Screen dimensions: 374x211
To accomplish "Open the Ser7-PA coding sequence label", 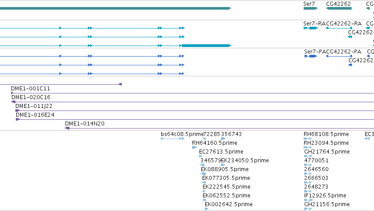I will tap(315, 52).
